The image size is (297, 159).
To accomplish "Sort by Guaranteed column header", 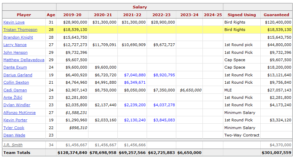I will (276, 15).
